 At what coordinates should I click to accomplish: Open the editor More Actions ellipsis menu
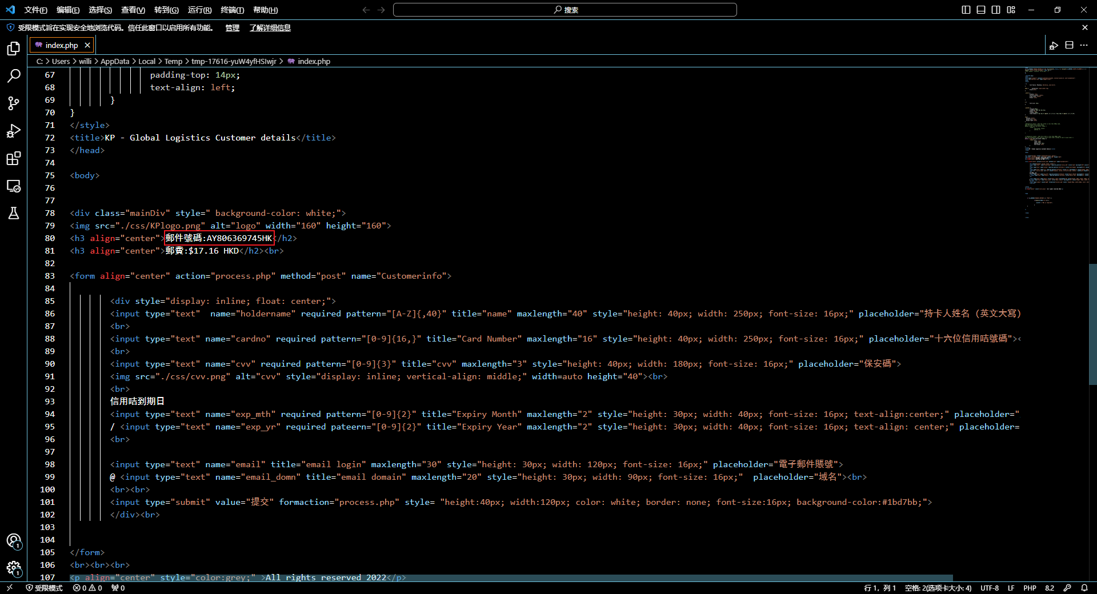[1084, 45]
